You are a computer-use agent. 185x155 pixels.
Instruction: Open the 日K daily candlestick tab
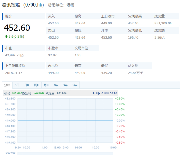pos(27,85)
